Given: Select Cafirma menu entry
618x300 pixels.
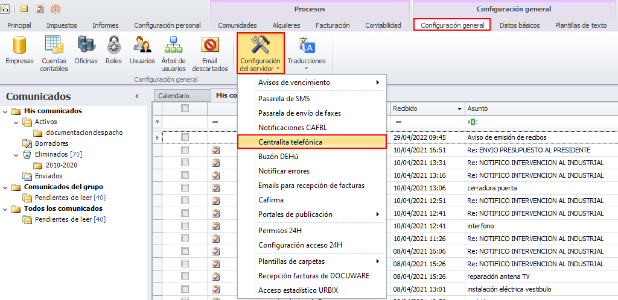Looking at the screenshot, I should (311, 200).
